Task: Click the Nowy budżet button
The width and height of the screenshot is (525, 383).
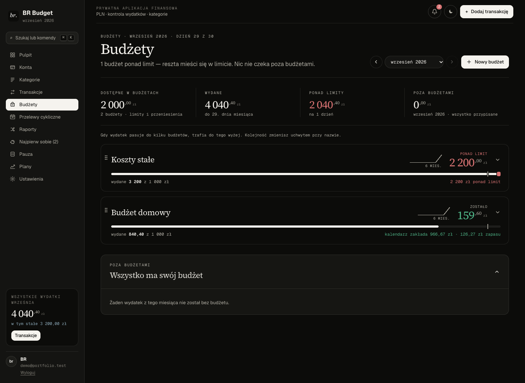Action: click(485, 62)
